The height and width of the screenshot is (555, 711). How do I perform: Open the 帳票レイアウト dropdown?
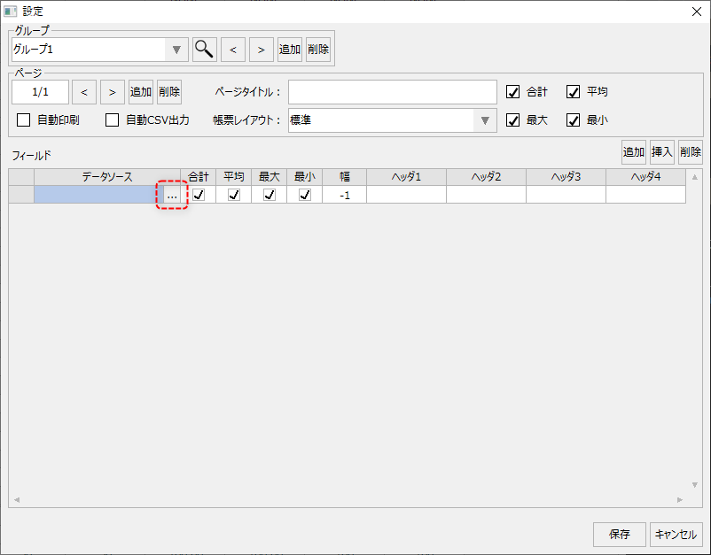pos(485,120)
